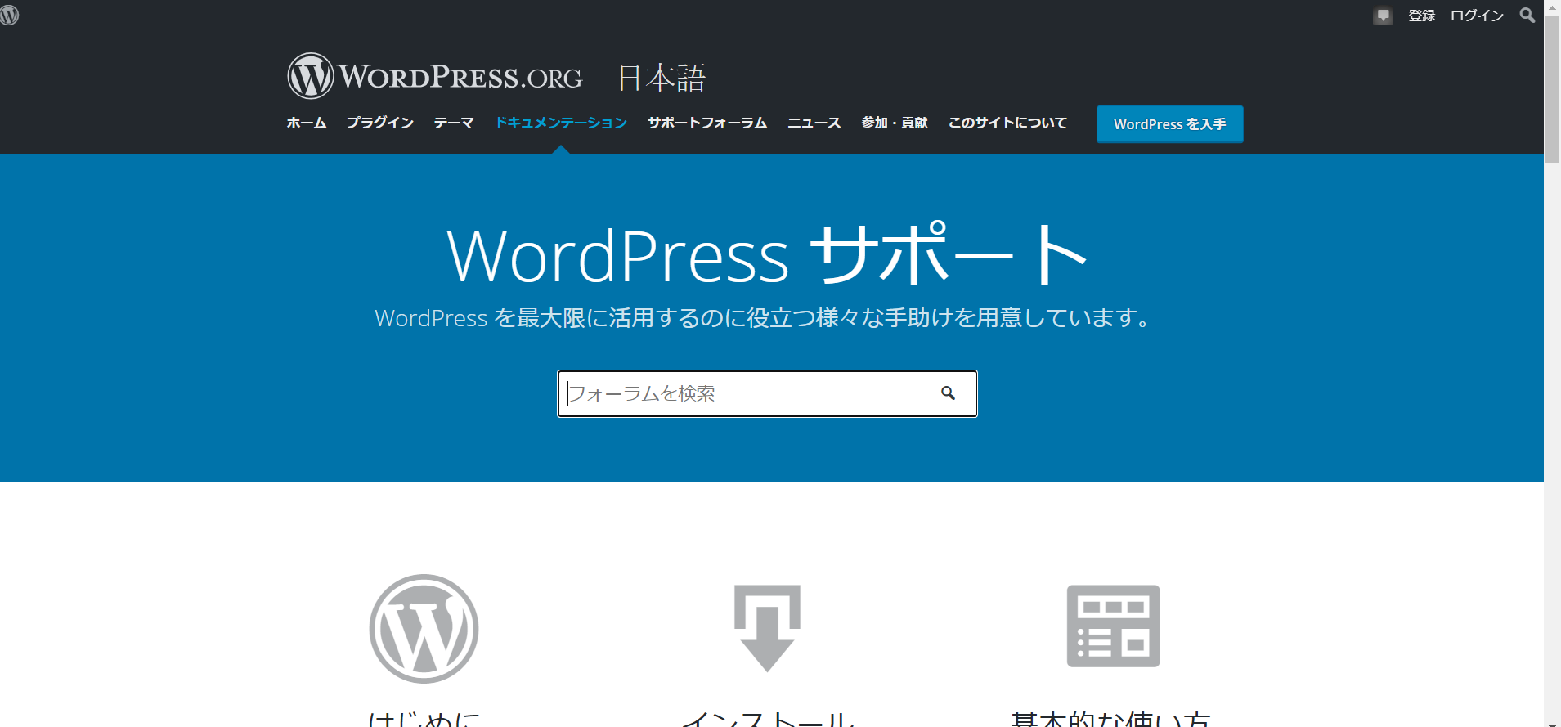The width and height of the screenshot is (1561, 727).
Task: Go to ホーム menu item
Action: pyautogui.click(x=307, y=123)
